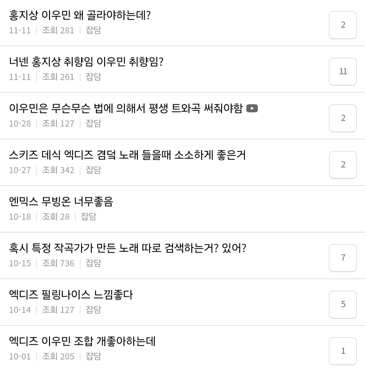Open the post 엔믹스 무빙온 너무좋음
Image resolution: width=365 pixels, height=369 pixels.
(x=61, y=202)
